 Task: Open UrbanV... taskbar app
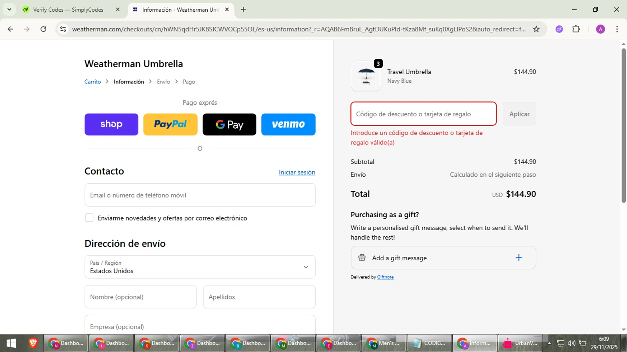click(x=520, y=343)
